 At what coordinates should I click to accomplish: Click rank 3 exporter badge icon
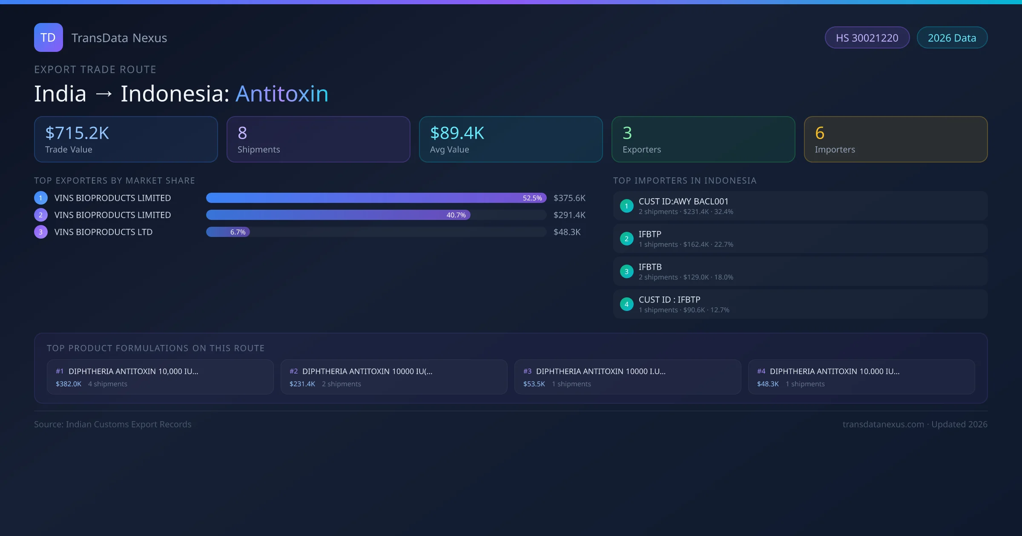pyautogui.click(x=41, y=232)
